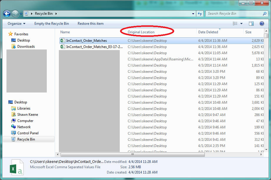Click the Forward navigation arrow
The height and width of the screenshot is (180, 271).
(15, 14)
